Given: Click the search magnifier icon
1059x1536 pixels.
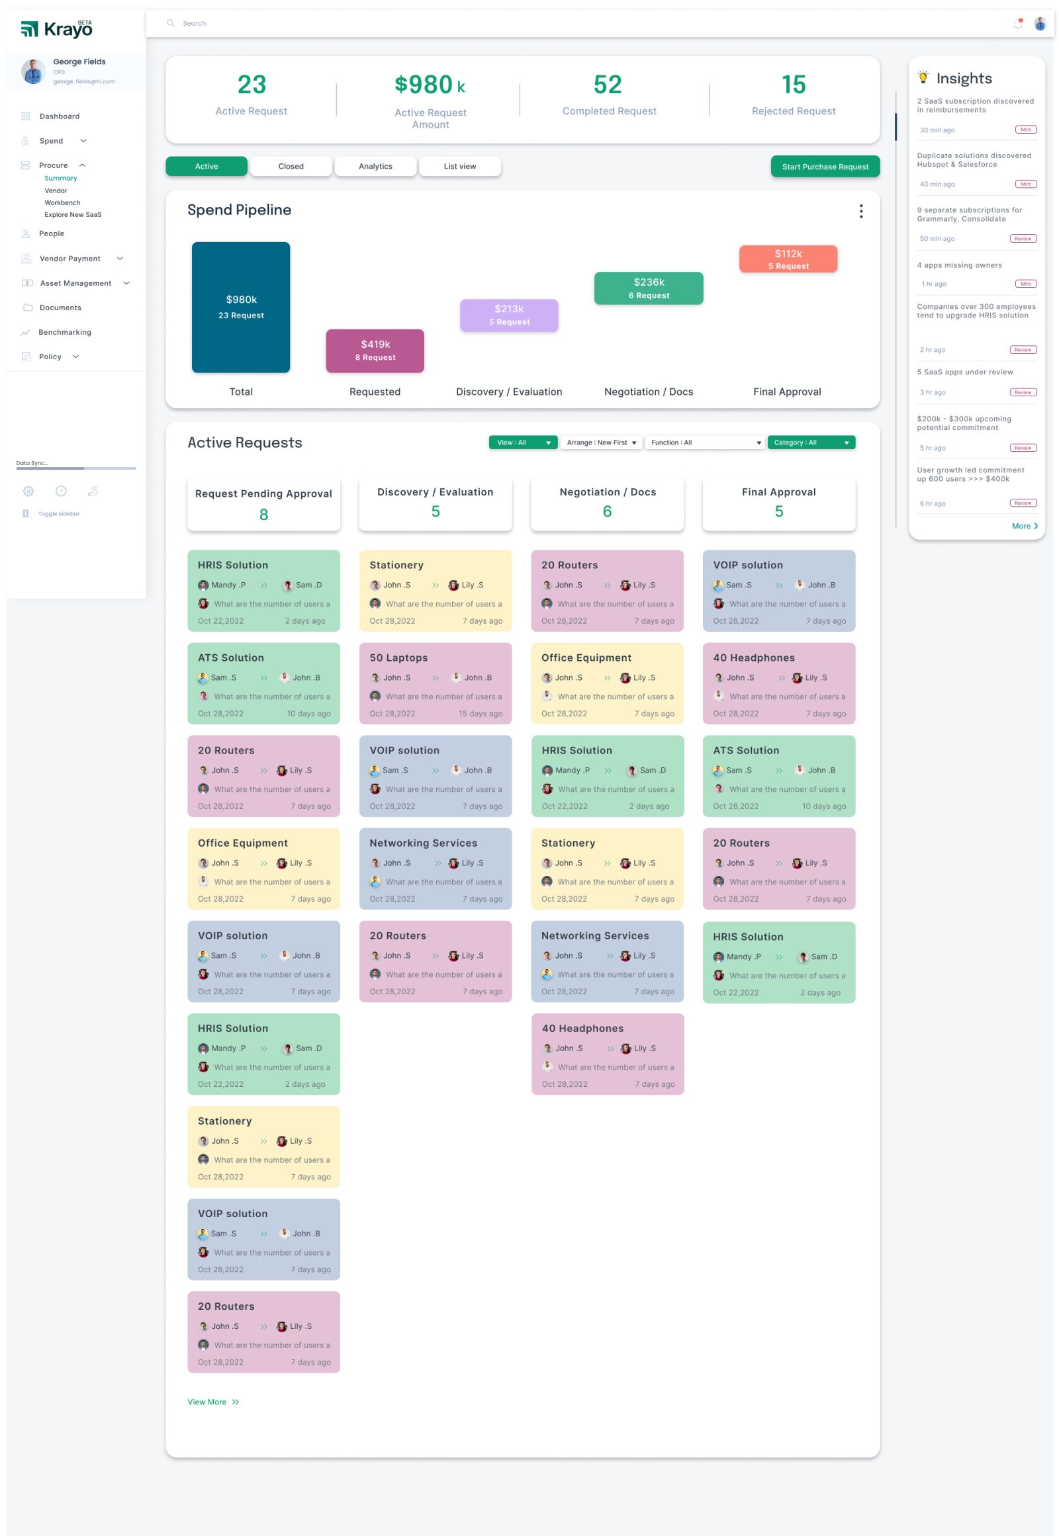Looking at the screenshot, I should click(171, 23).
